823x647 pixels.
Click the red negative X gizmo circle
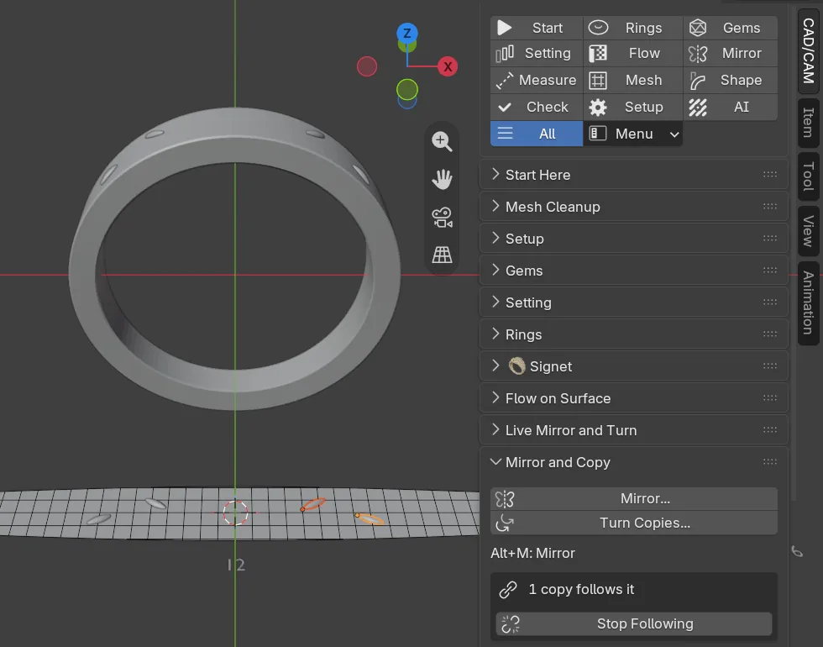(367, 66)
